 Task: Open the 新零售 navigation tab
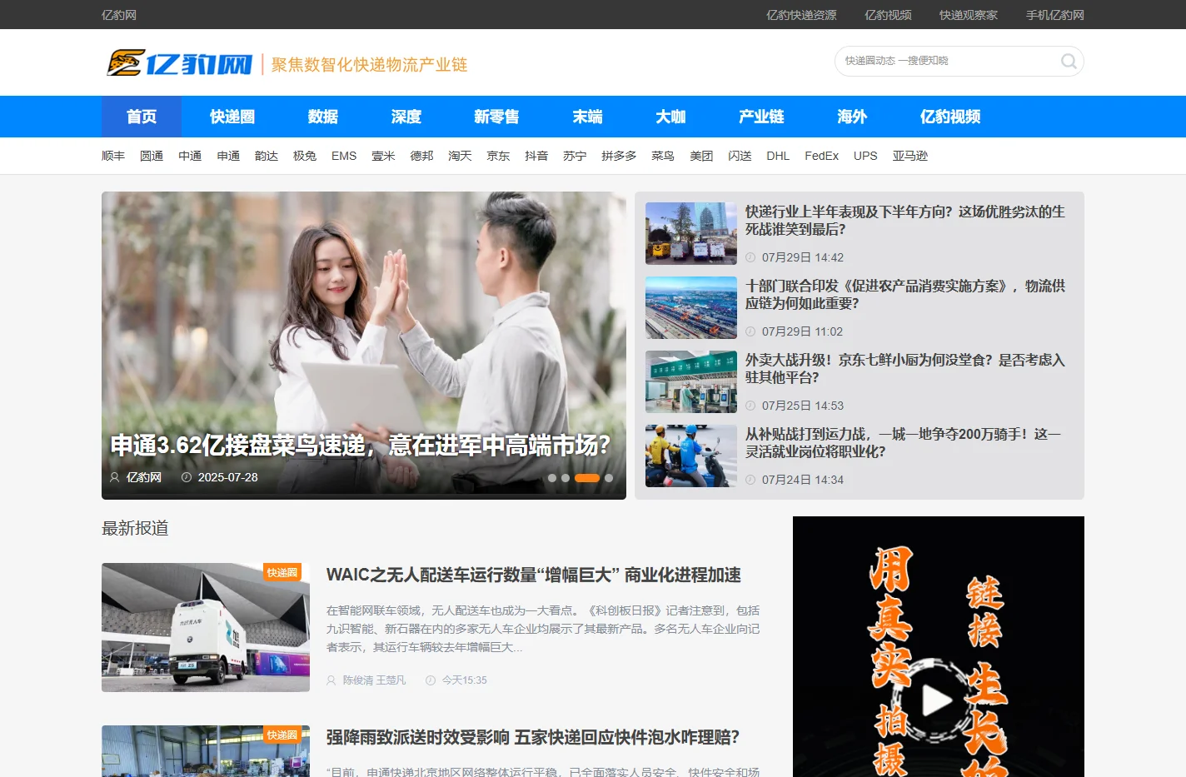pos(496,117)
